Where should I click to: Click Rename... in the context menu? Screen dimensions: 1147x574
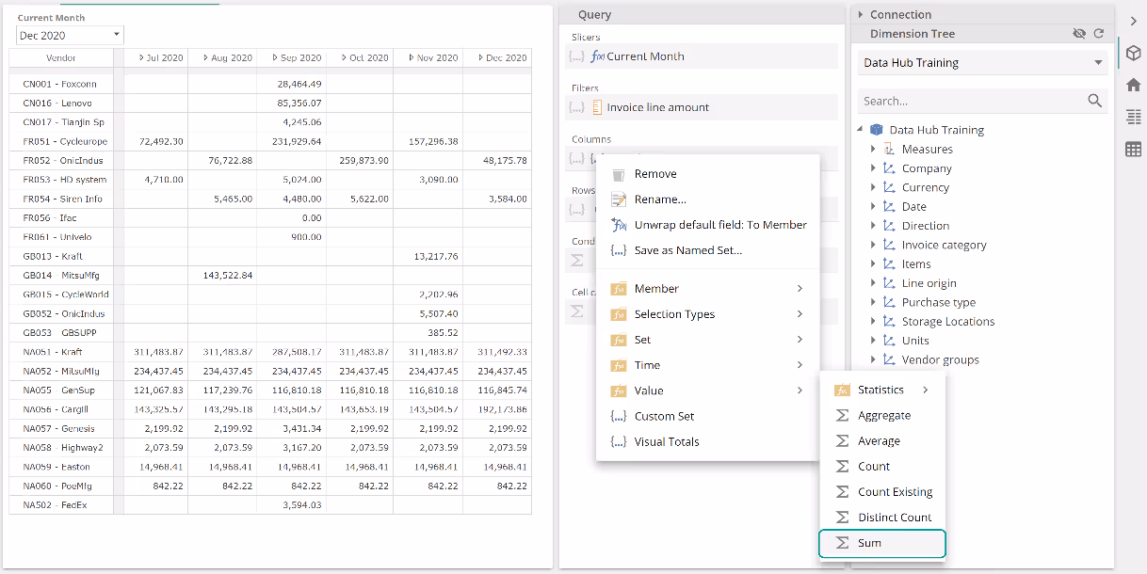point(659,199)
